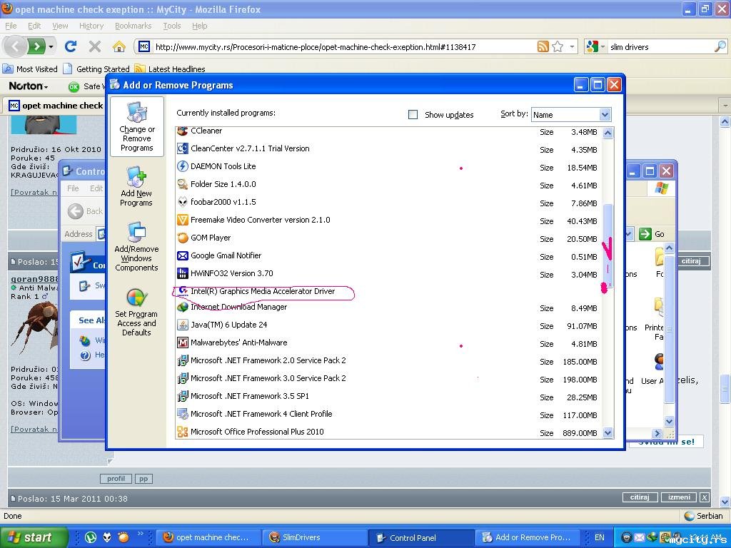The height and width of the screenshot is (548, 731).
Task: Click the RSS feed icon in address bar
Action: (x=543, y=46)
